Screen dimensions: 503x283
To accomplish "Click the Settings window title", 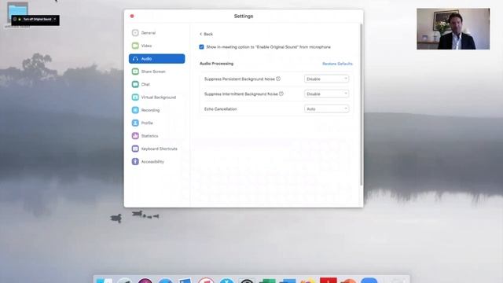I will tap(244, 16).
